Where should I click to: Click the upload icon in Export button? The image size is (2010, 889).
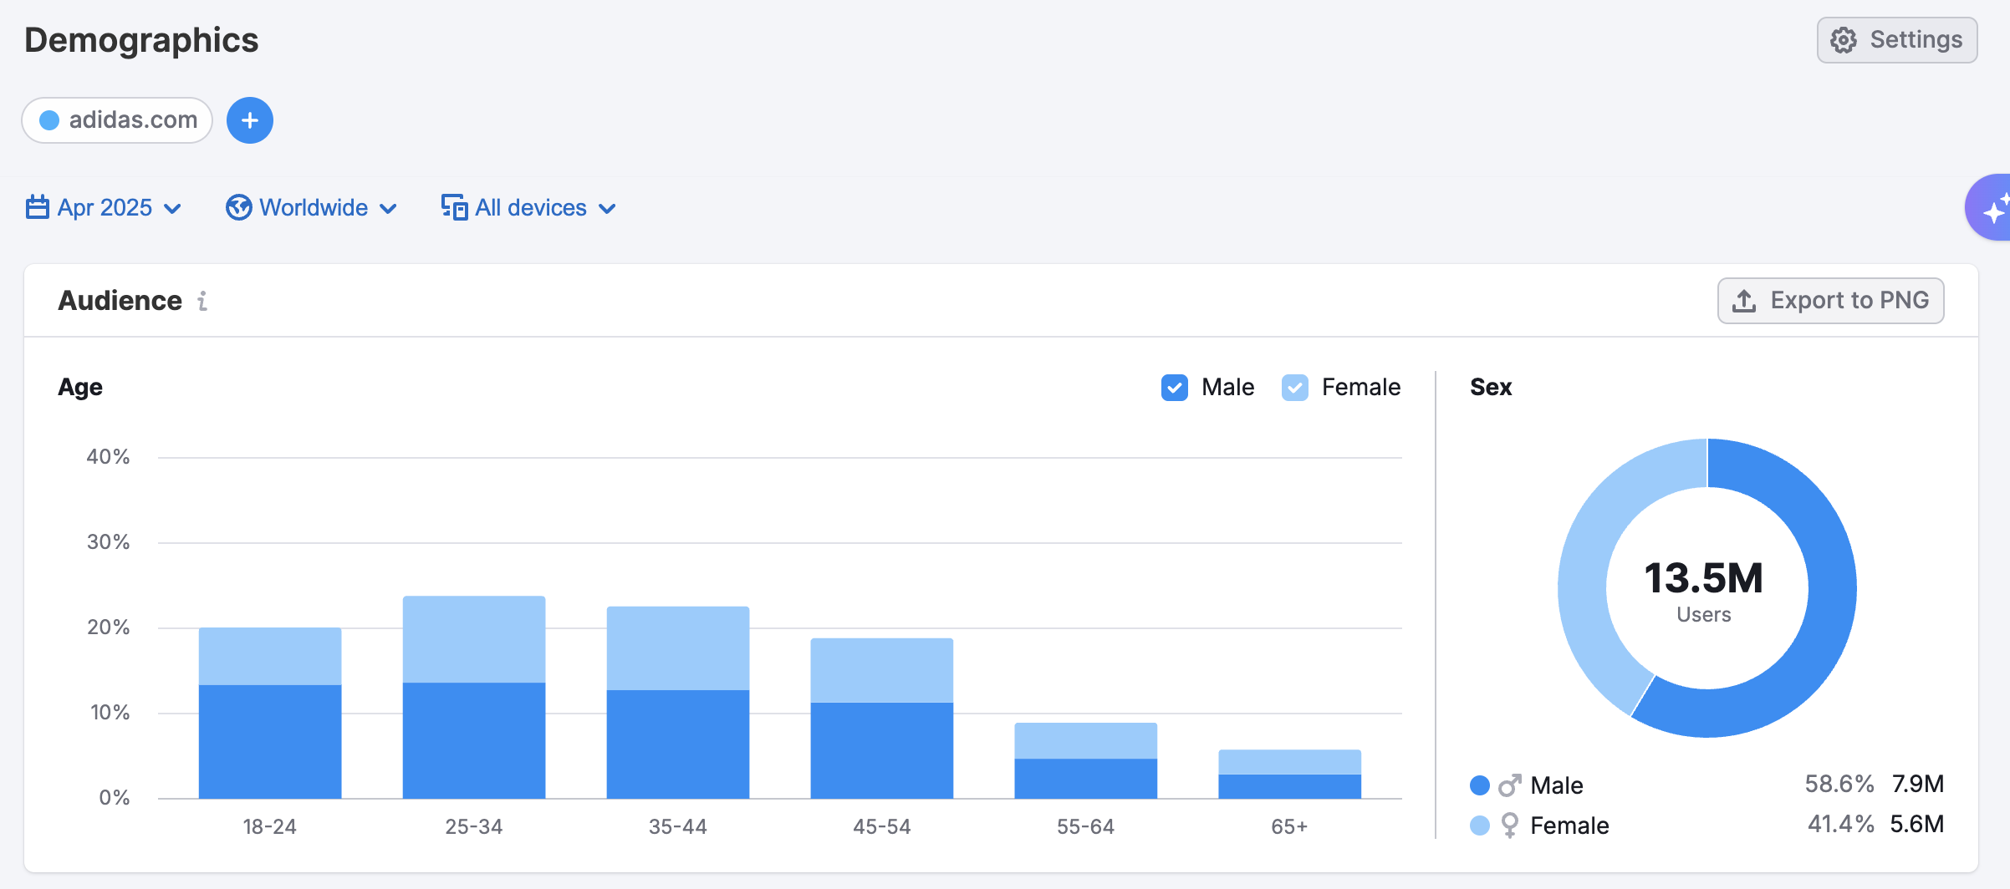(1744, 301)
